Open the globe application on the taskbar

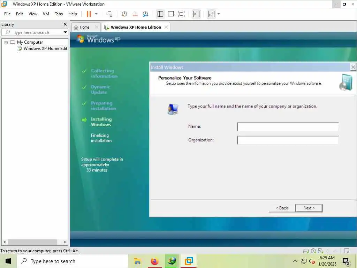coord(172,261)
